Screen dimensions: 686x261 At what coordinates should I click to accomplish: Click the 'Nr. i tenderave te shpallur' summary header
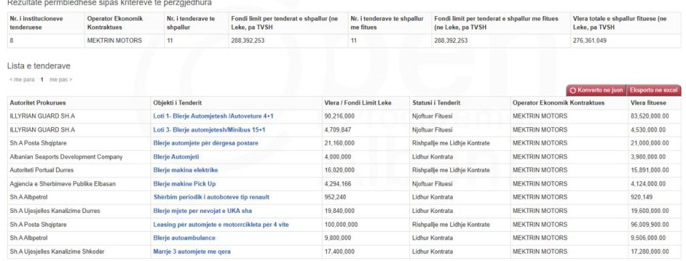[191, 23]
